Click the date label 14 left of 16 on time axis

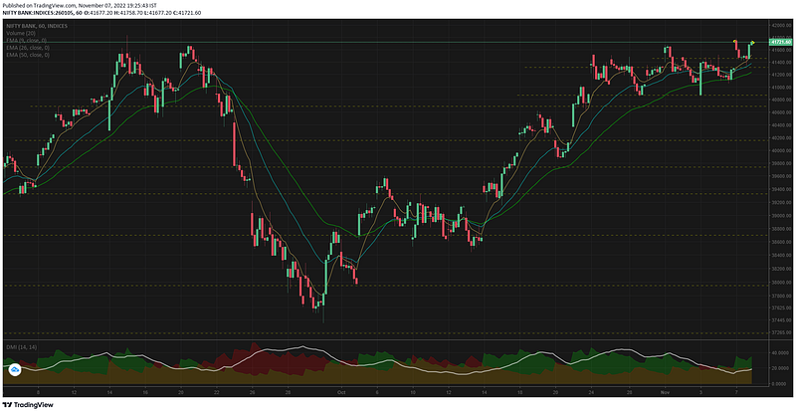(109, 392)
